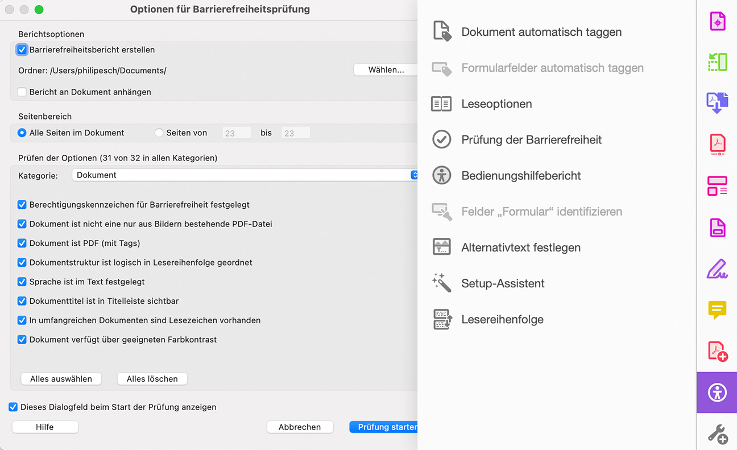This screenshot has width=737, height=450.
Task: Open the Kategorie dropdown showing Dokument
Action: tap(245, 175)
